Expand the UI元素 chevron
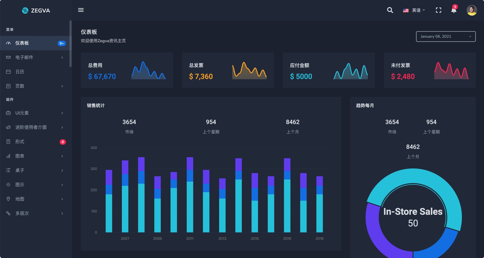 62,113
